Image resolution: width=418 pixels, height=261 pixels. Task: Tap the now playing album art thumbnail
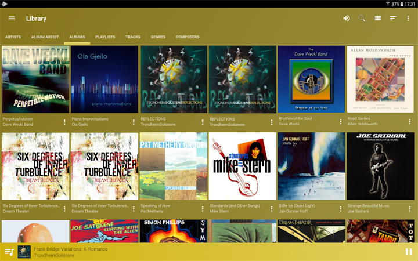[24, 252]
